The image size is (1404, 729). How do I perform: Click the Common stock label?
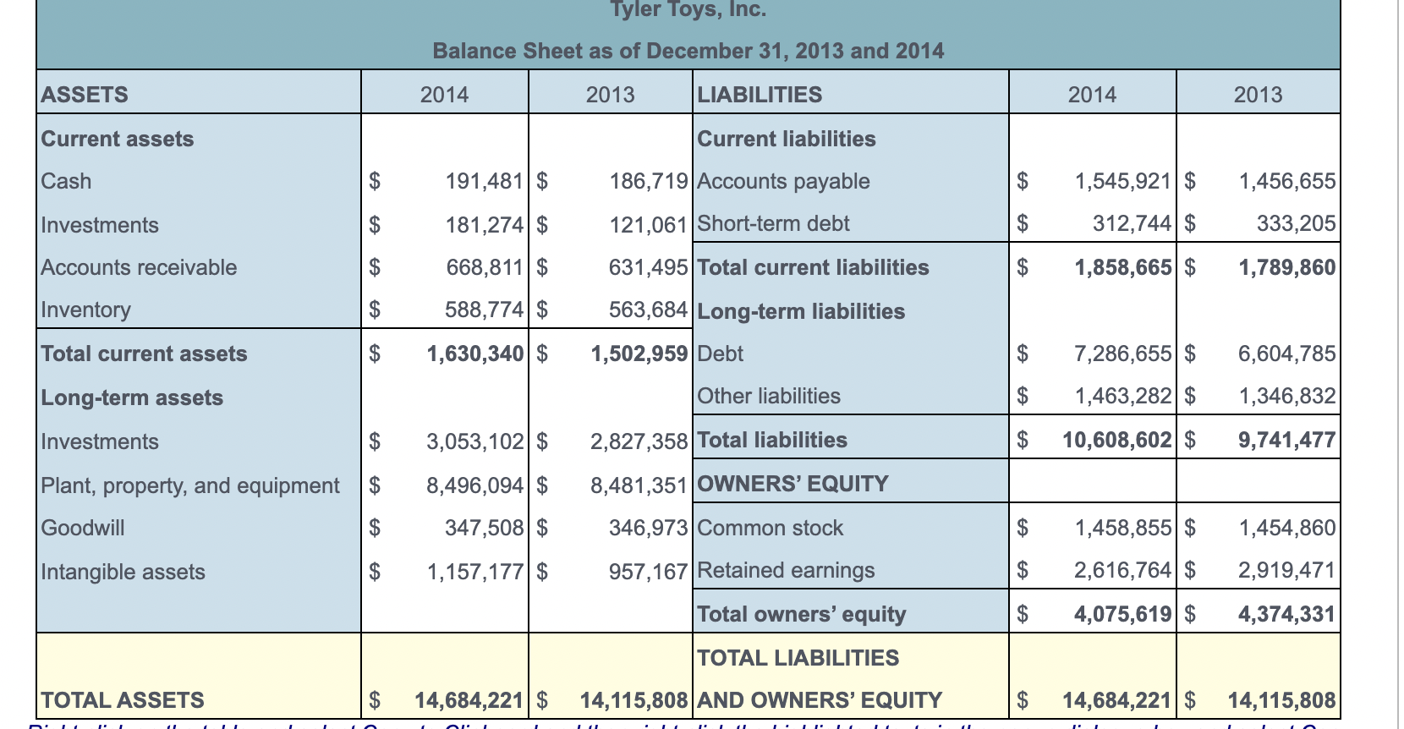point(771,529)
